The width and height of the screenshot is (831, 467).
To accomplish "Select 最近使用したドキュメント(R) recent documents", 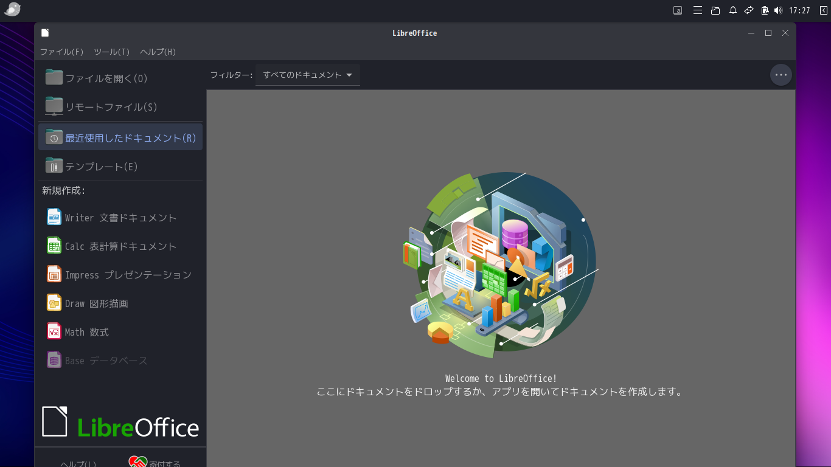I will click(x=120, y=137).
